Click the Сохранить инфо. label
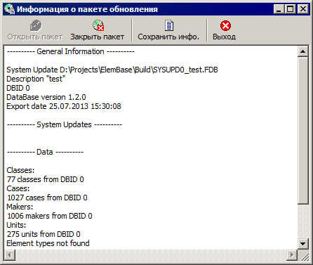The height and width of the screenshot is (265, 313). [168, 37]
